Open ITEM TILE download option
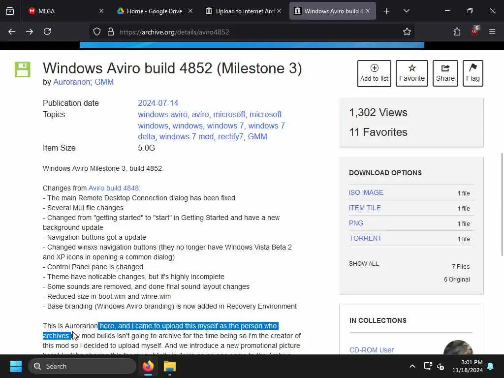Screen dimensions: 504x378 pyautogui.click(x=365, y=208)
